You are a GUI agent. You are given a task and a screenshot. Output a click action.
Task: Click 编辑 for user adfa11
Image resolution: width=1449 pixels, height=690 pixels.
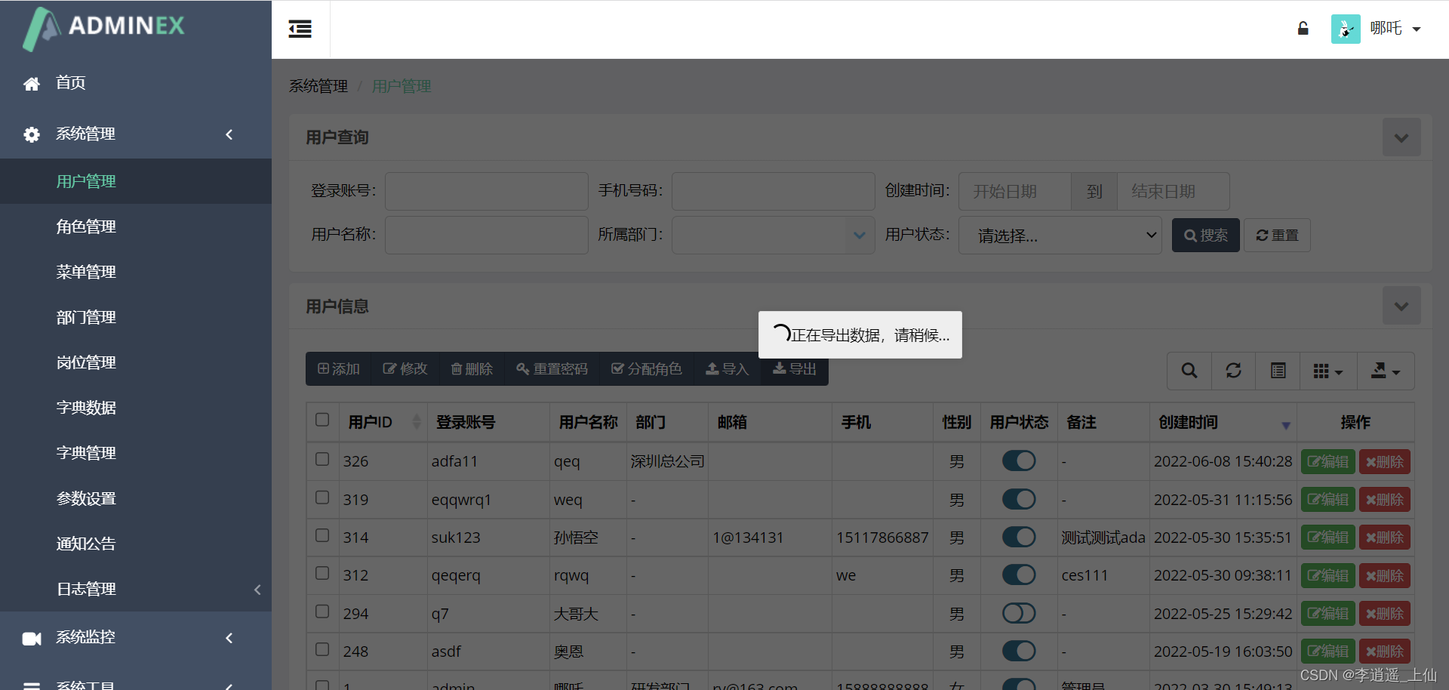[1328, 462]
